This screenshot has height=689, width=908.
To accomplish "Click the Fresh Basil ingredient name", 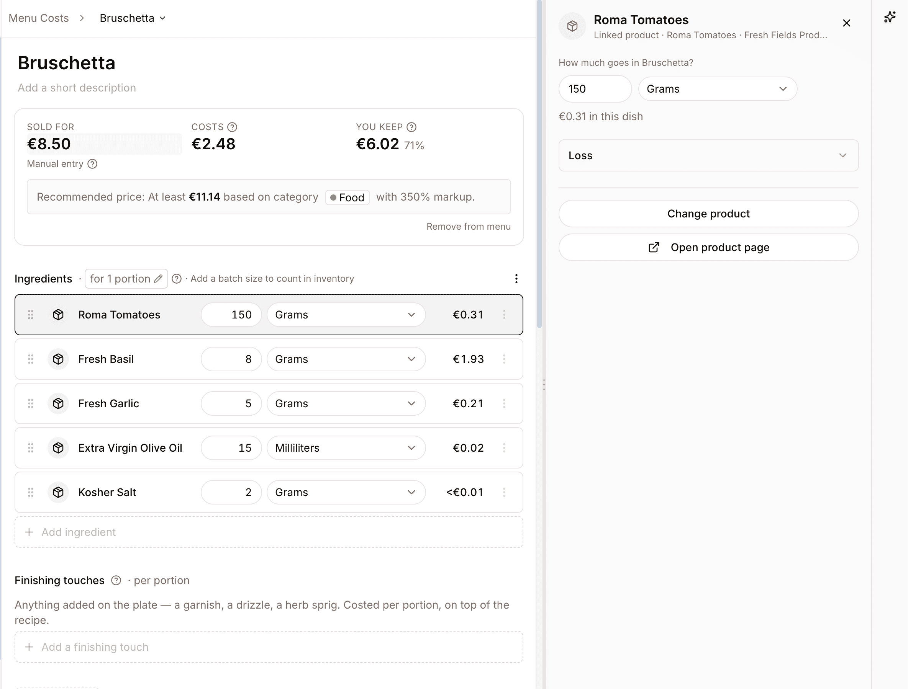I will pos(106,359).
